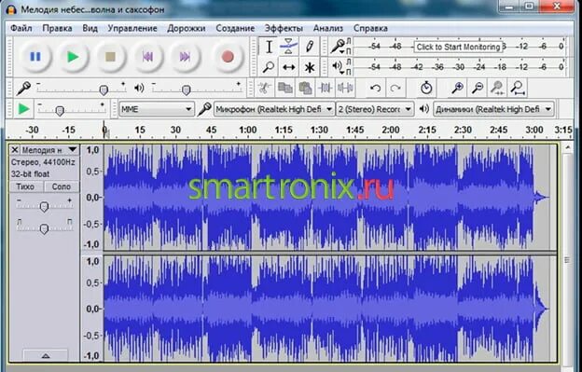Open the Файл menu
This screenshot has height=372, width=582.
(21, 28)
